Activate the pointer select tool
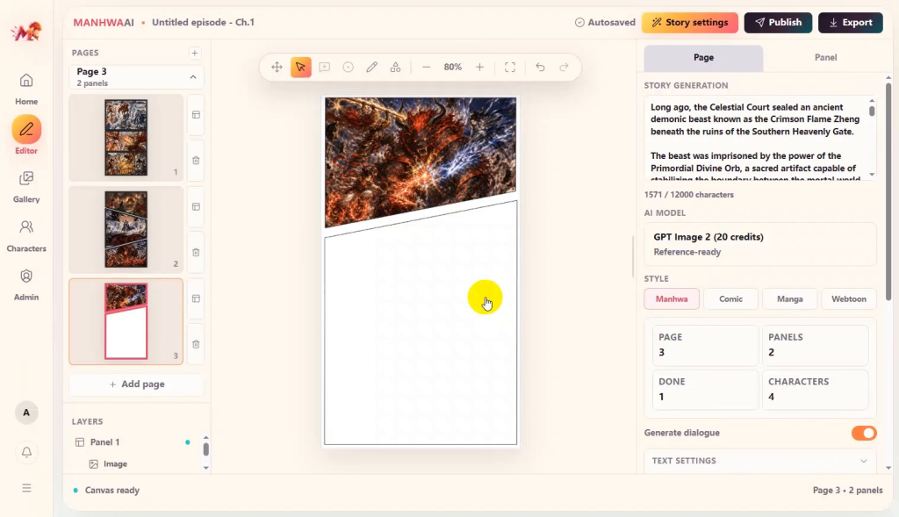 point(300,67)
